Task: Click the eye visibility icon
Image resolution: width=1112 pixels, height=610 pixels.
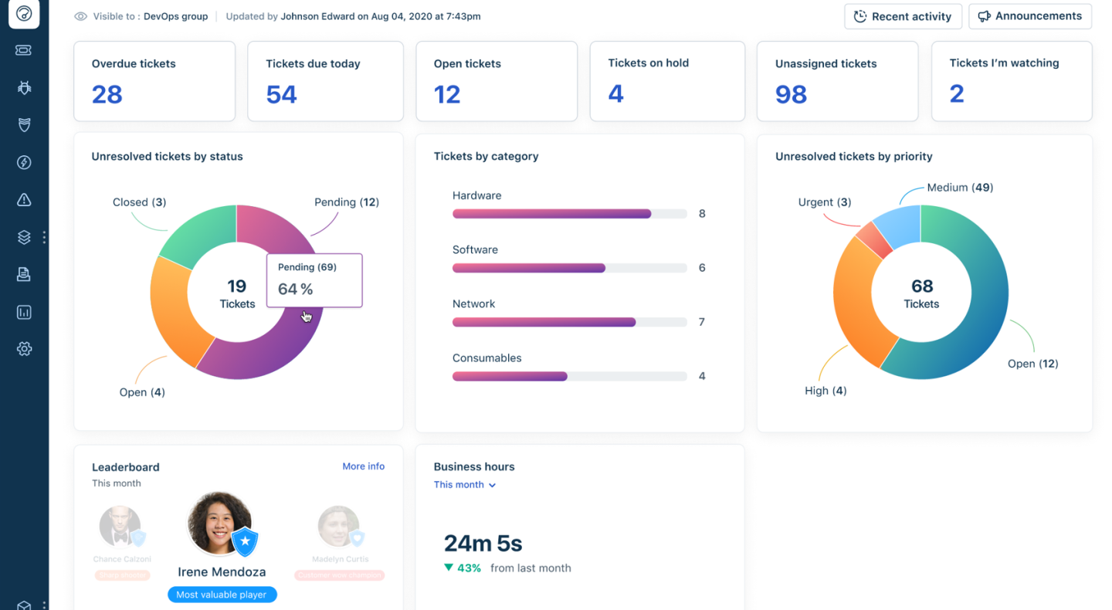Action: click(80, 16)
